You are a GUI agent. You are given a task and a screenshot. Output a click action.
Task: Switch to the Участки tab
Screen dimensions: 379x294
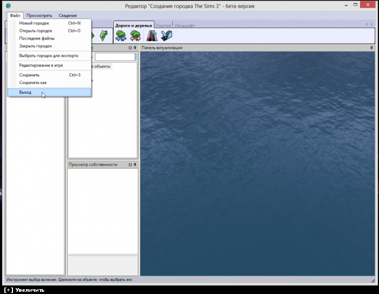163,25
